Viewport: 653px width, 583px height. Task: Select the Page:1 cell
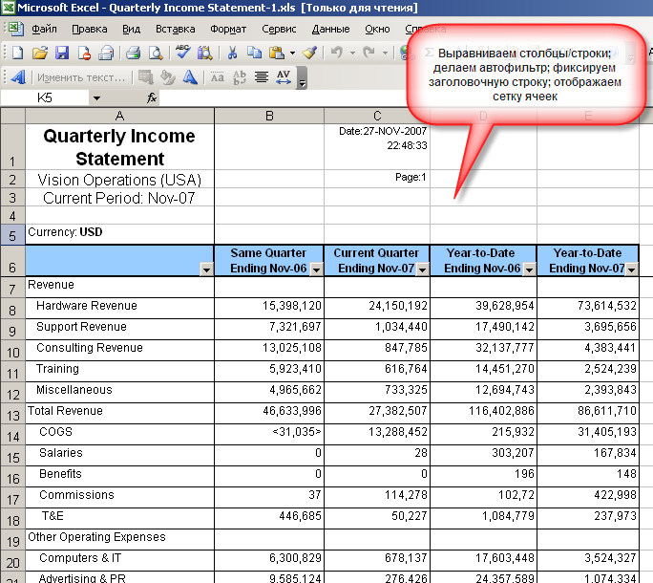coord(377,179)
